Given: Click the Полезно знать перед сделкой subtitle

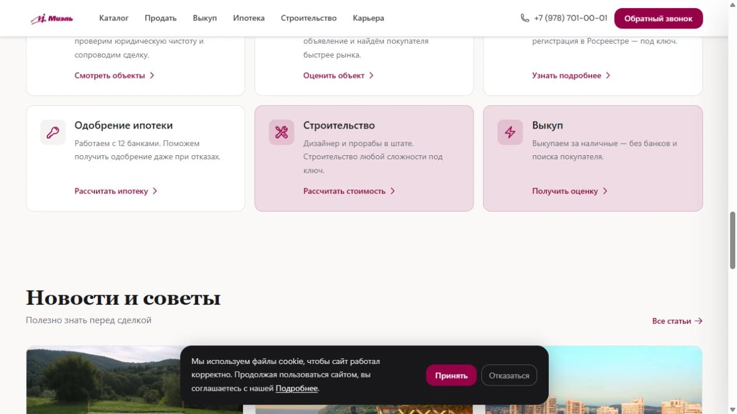Looking at the screenshot, I should coord(89,320).
